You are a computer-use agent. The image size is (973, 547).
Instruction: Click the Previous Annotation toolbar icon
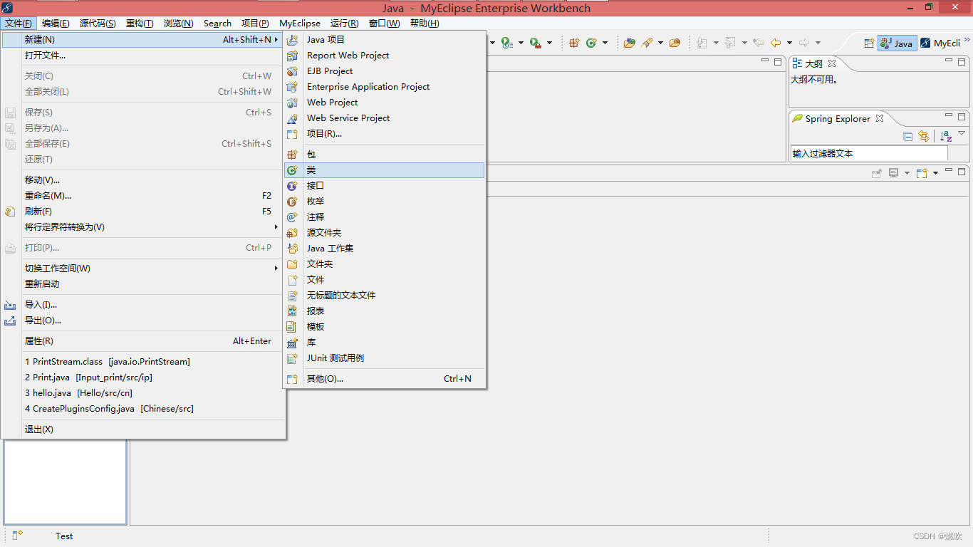click(730, 43)
